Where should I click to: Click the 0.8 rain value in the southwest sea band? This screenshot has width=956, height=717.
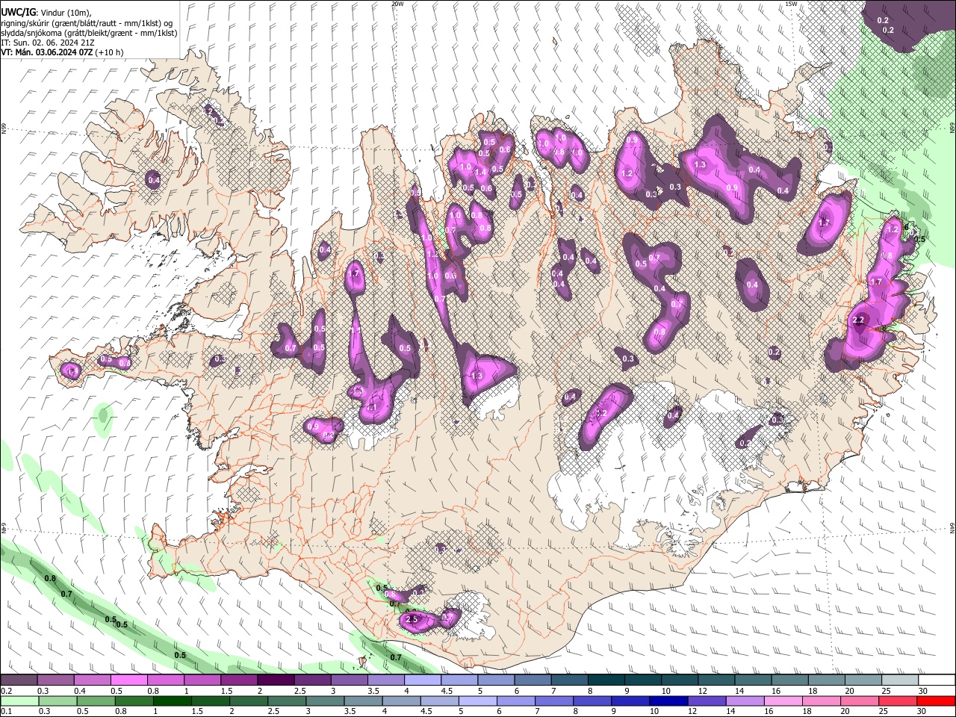point(50,578)
